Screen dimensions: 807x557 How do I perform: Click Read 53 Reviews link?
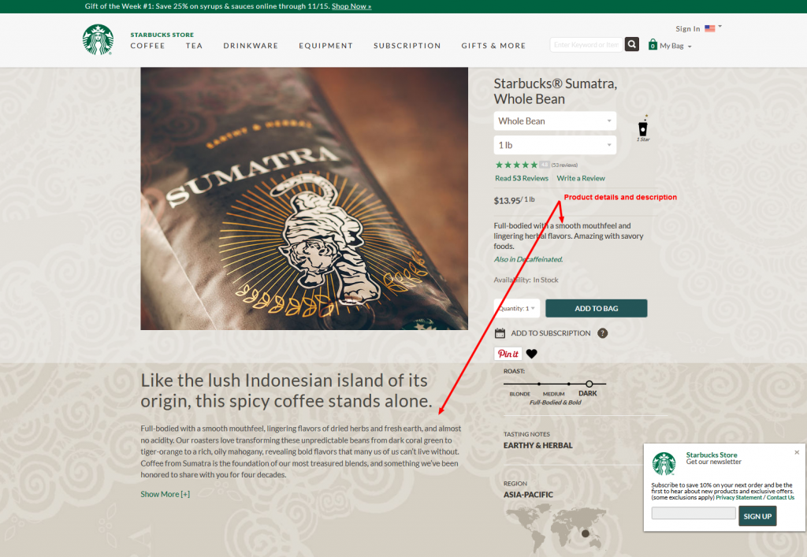pos(522,179)
